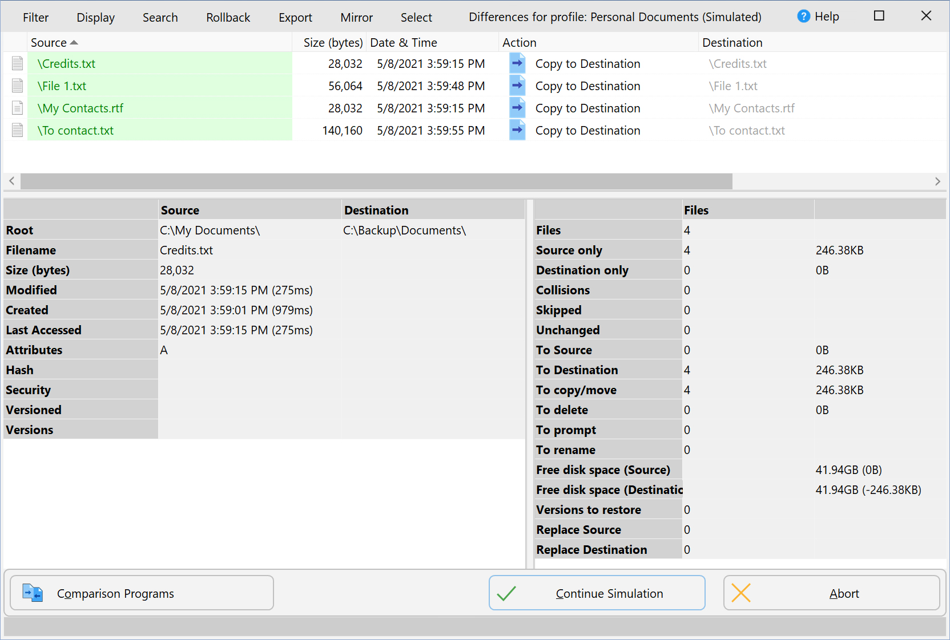Click the file icon for Credits.txt row
The image size is (950, 640).
click(x=18, y=63)
